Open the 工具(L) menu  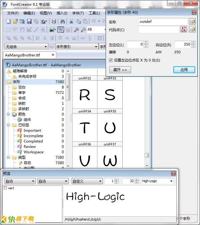coord(94,13)
